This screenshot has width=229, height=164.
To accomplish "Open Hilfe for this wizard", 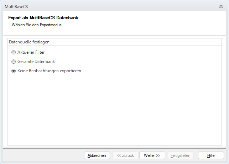I will [x=211, y=155].
